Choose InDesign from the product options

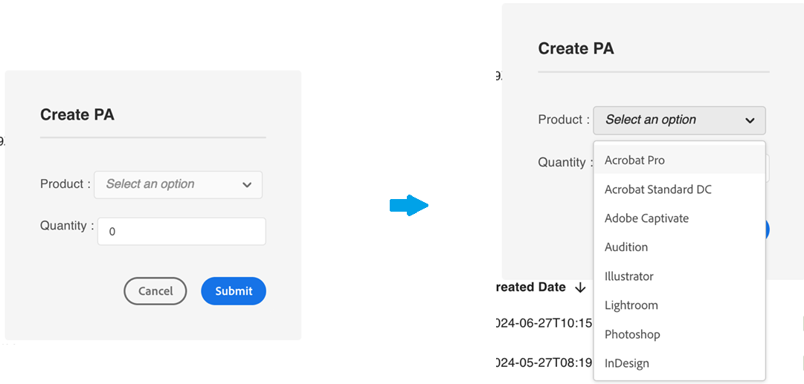[626, 363]
